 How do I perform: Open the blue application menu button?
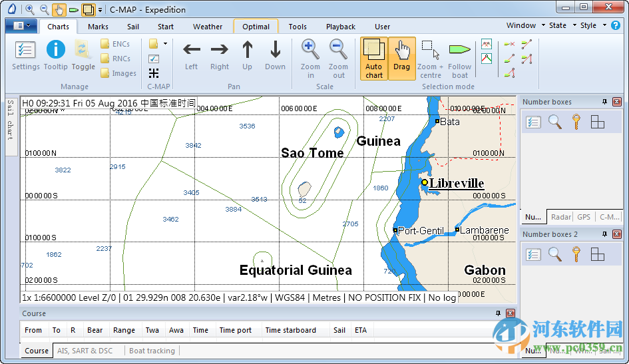21,26
